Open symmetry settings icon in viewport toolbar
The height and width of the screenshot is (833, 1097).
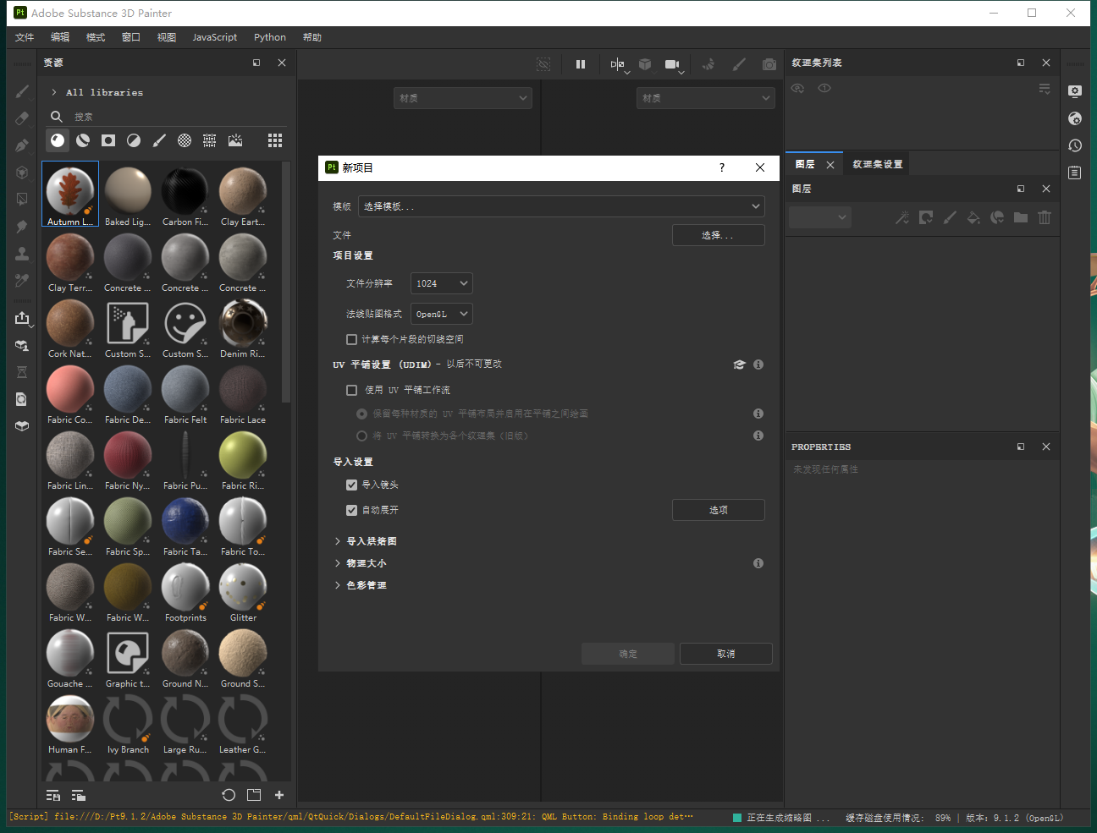click(618, 64)
